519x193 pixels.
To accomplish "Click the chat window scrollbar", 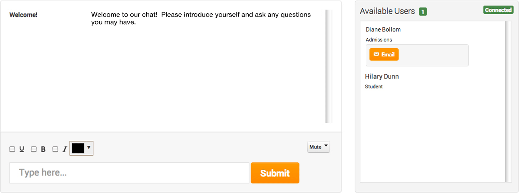I will 329,66.
